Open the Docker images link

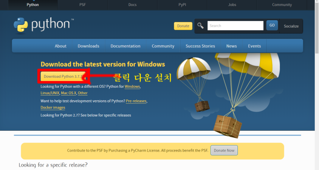tap(53, 108)
